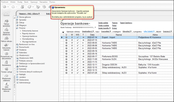Viewport: 174px width, 102px height.
Task: Open Operacje bankowe under Finanse
Action: pyautogui.click(x=30, y=36)
